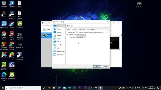Open the Shared Folders settings category
The width and height of the screenshot is (161, 90).
[59, 51]
